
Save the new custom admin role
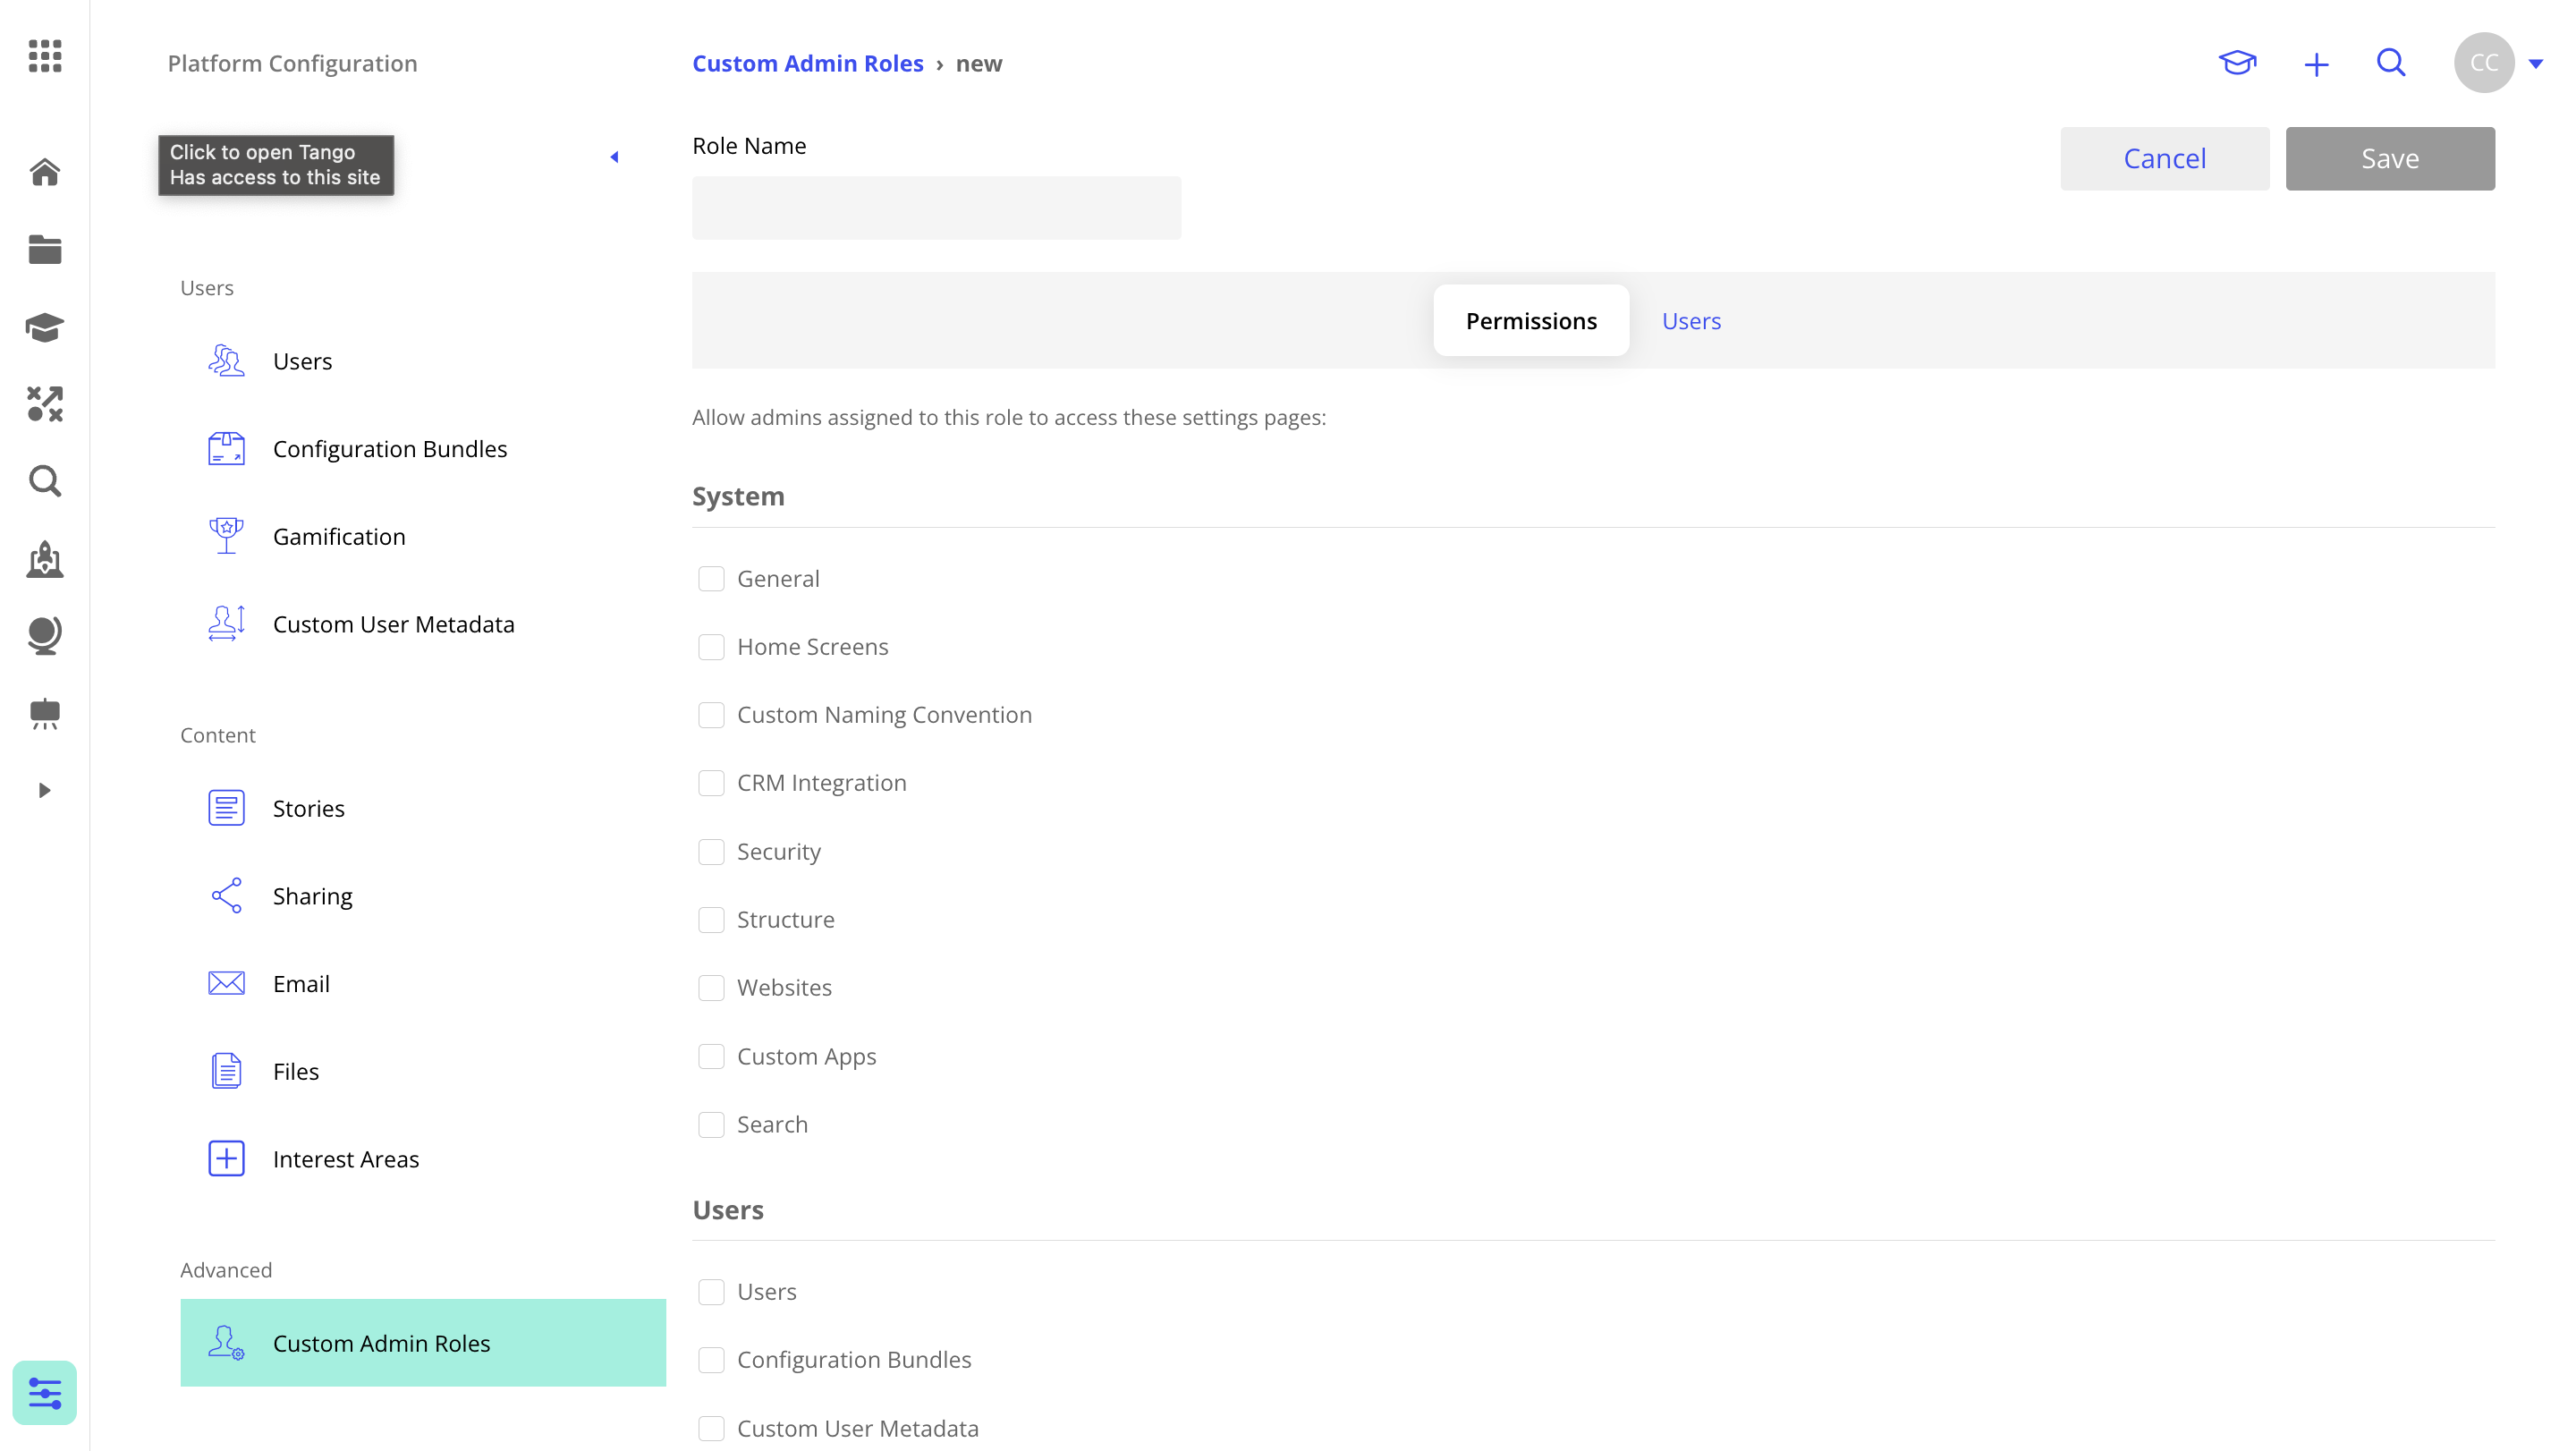click(2389, 158)
